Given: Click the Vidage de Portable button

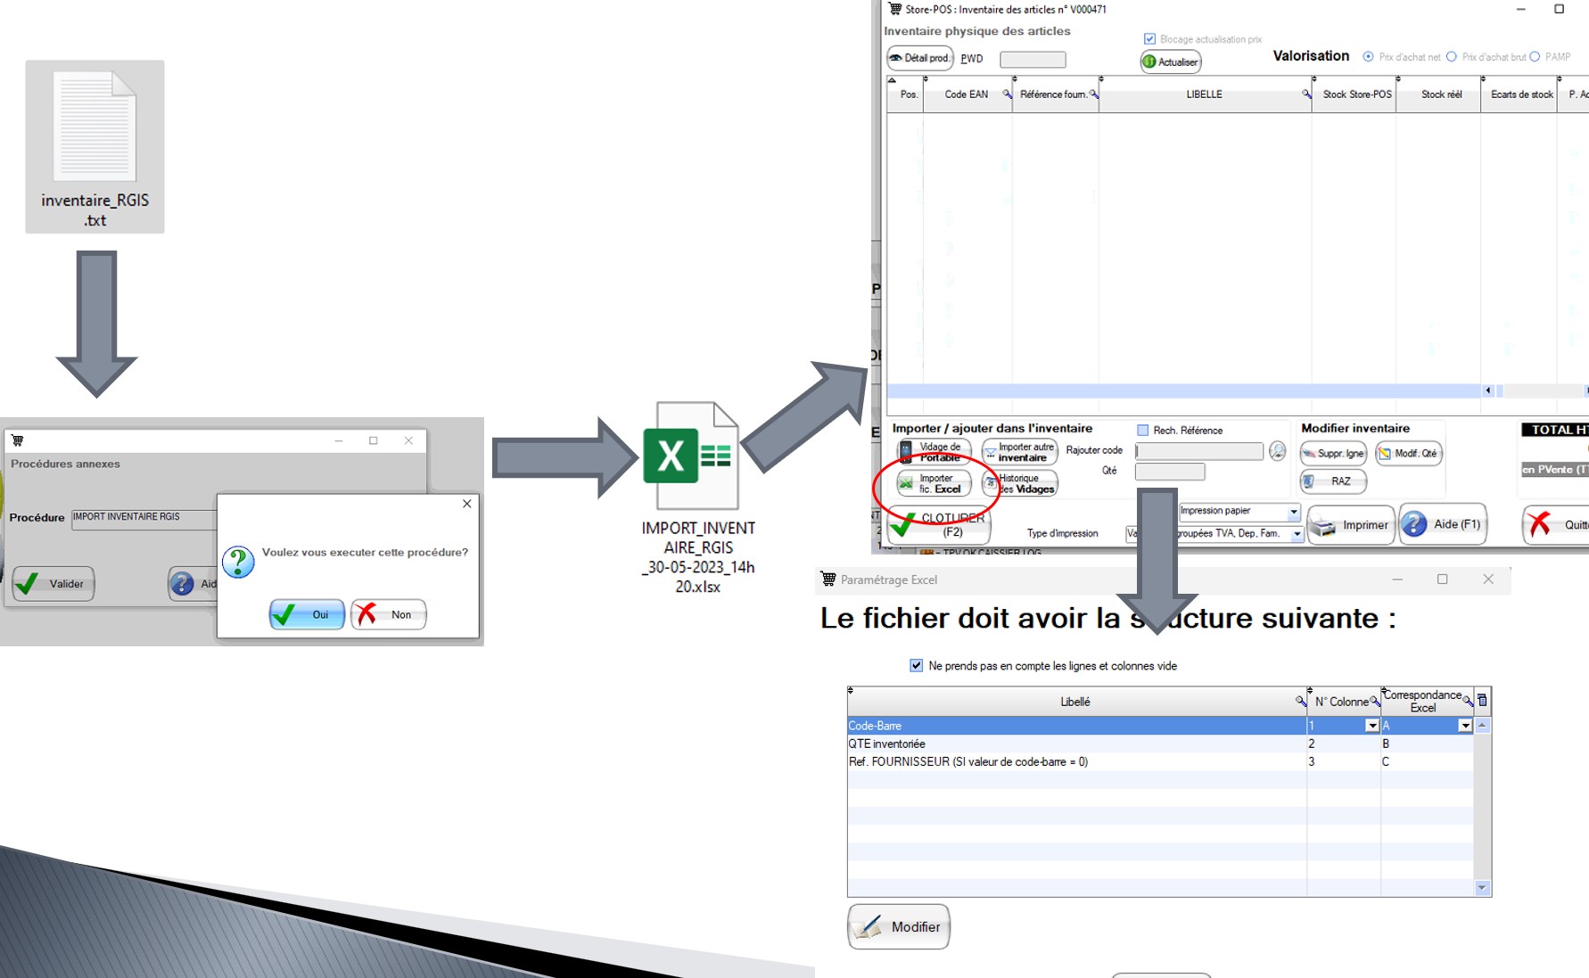Looking at the screenshot, I should pyautogui.click(x=933, y=452).
